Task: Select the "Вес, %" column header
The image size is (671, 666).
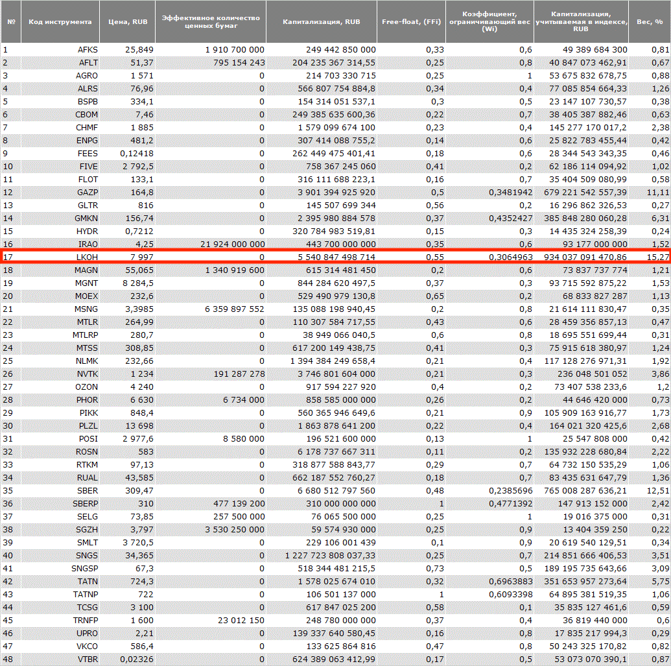Action: pos(650,22)
